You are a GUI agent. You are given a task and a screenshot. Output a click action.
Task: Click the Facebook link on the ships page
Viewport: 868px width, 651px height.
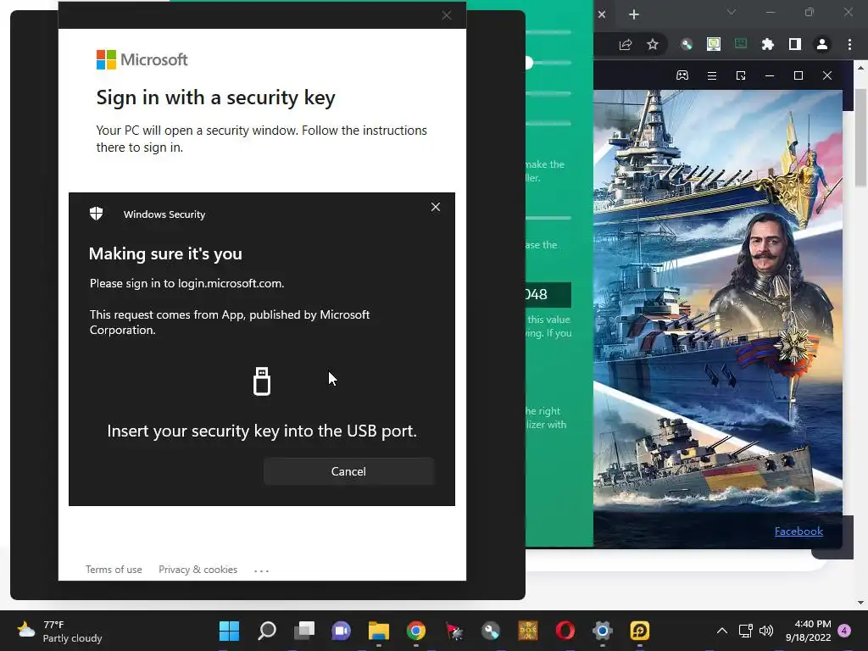798,531
